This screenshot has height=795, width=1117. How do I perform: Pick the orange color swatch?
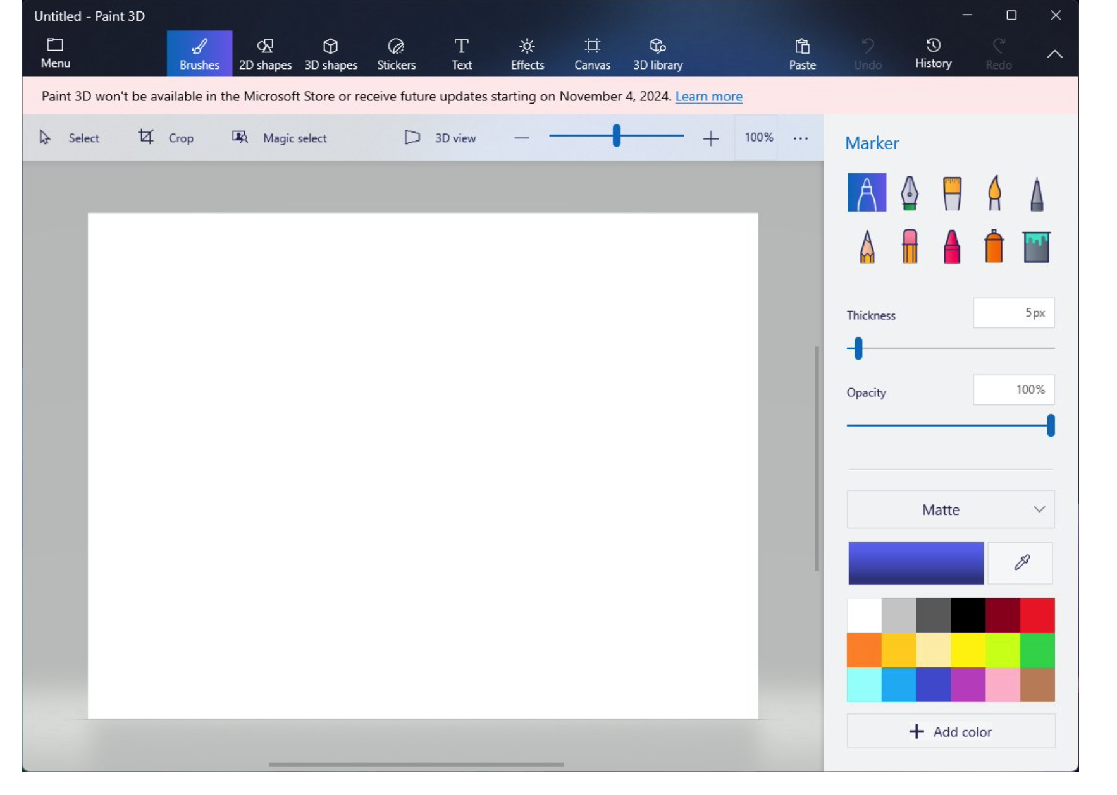(864, 650)
